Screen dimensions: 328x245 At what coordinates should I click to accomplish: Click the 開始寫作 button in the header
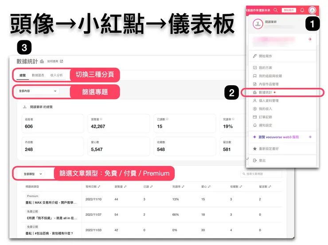tap(289, 10)
